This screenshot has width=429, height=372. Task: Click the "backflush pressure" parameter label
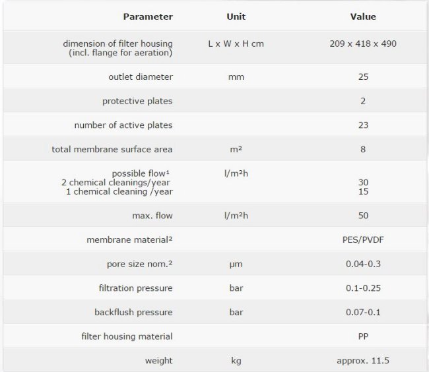point(133,313)
